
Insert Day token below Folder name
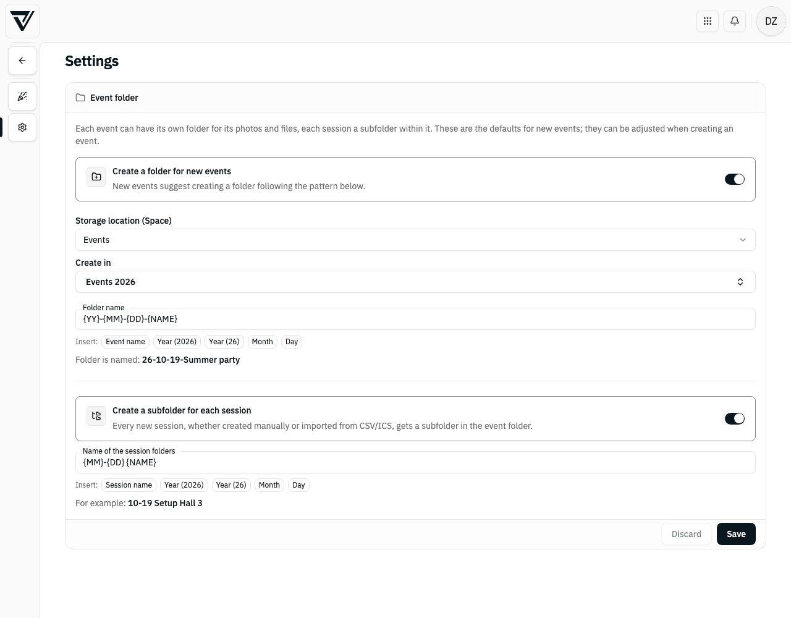click(x=292, y=342)
